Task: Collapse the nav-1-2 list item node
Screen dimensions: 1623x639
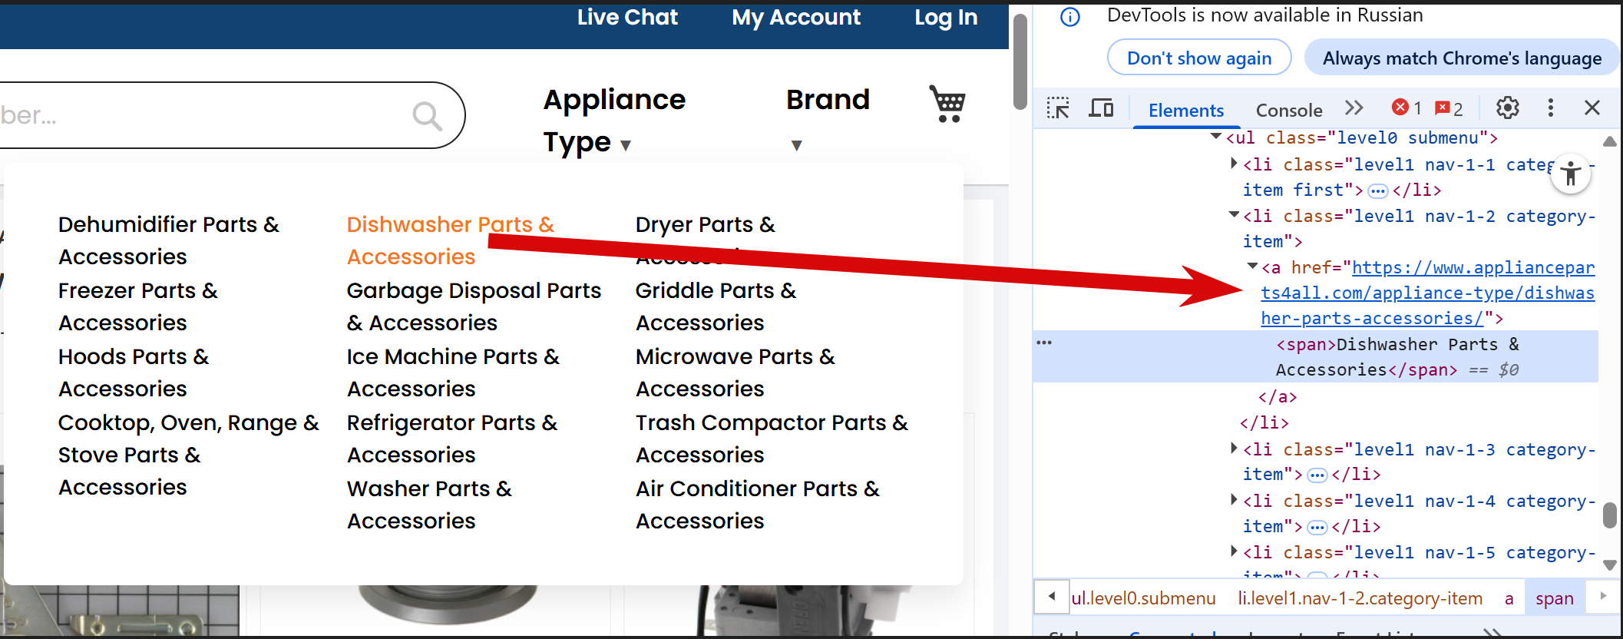Action: tap(1234, 215)
